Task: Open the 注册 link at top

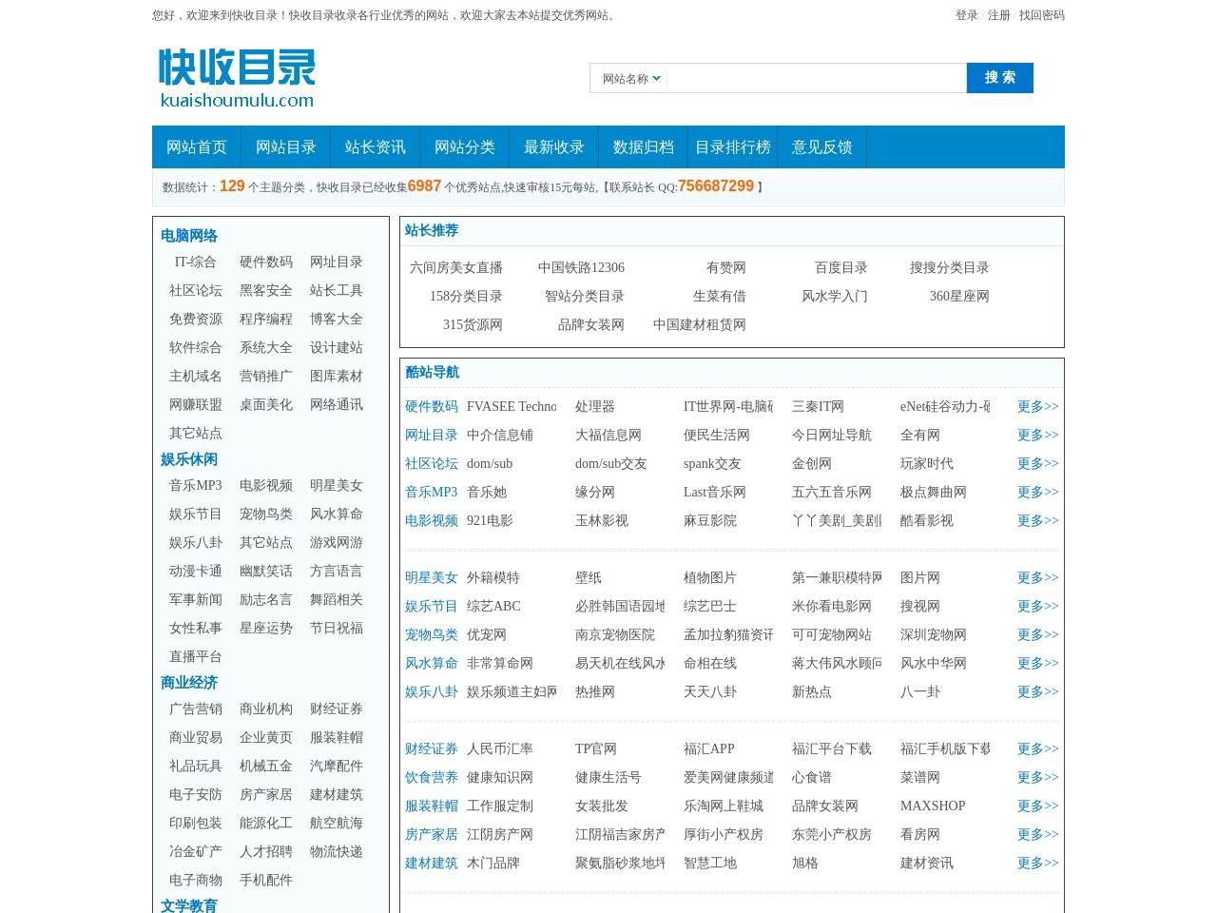Action: pos(998,15)
